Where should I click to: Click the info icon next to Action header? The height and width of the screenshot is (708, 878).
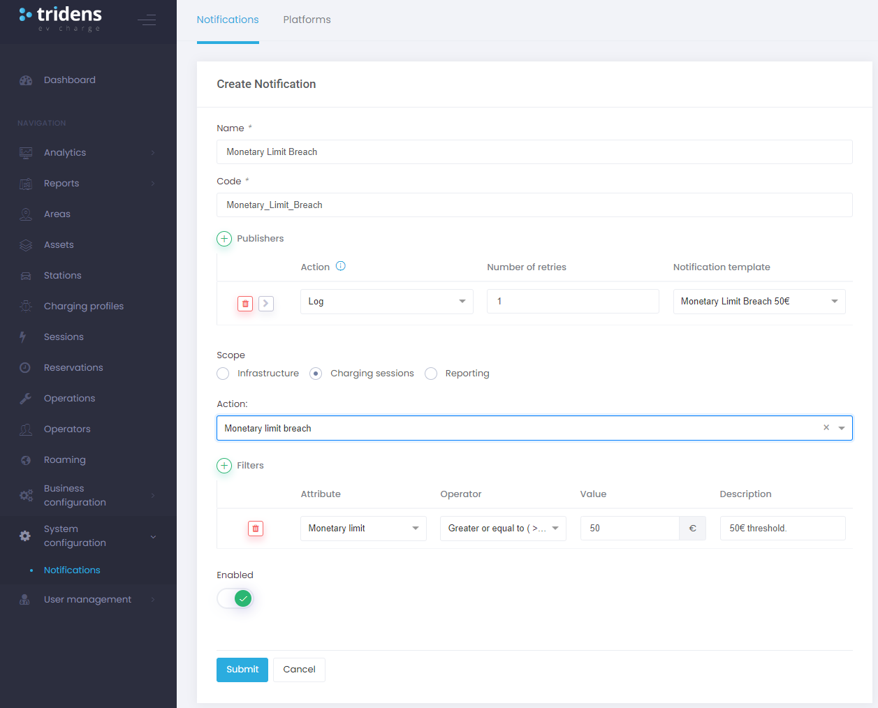tap(341, 266)
